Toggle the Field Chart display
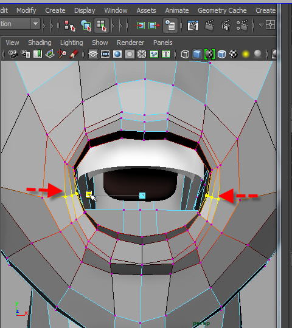Screen dimensions: 292x328 142,55
